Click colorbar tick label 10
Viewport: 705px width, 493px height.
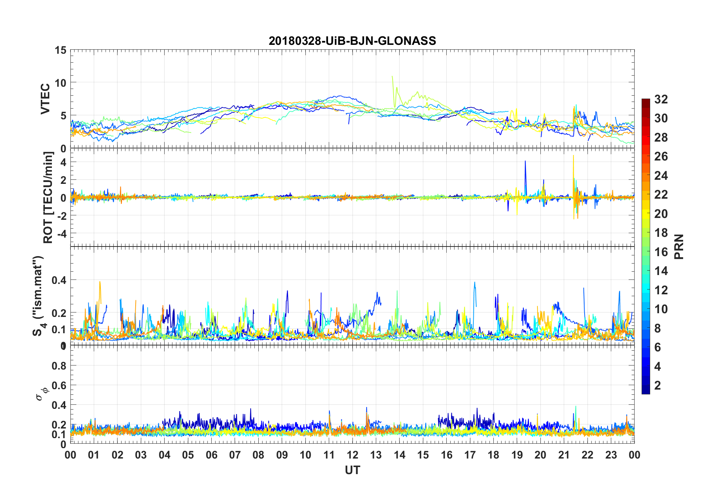click(x=661, y=309)
